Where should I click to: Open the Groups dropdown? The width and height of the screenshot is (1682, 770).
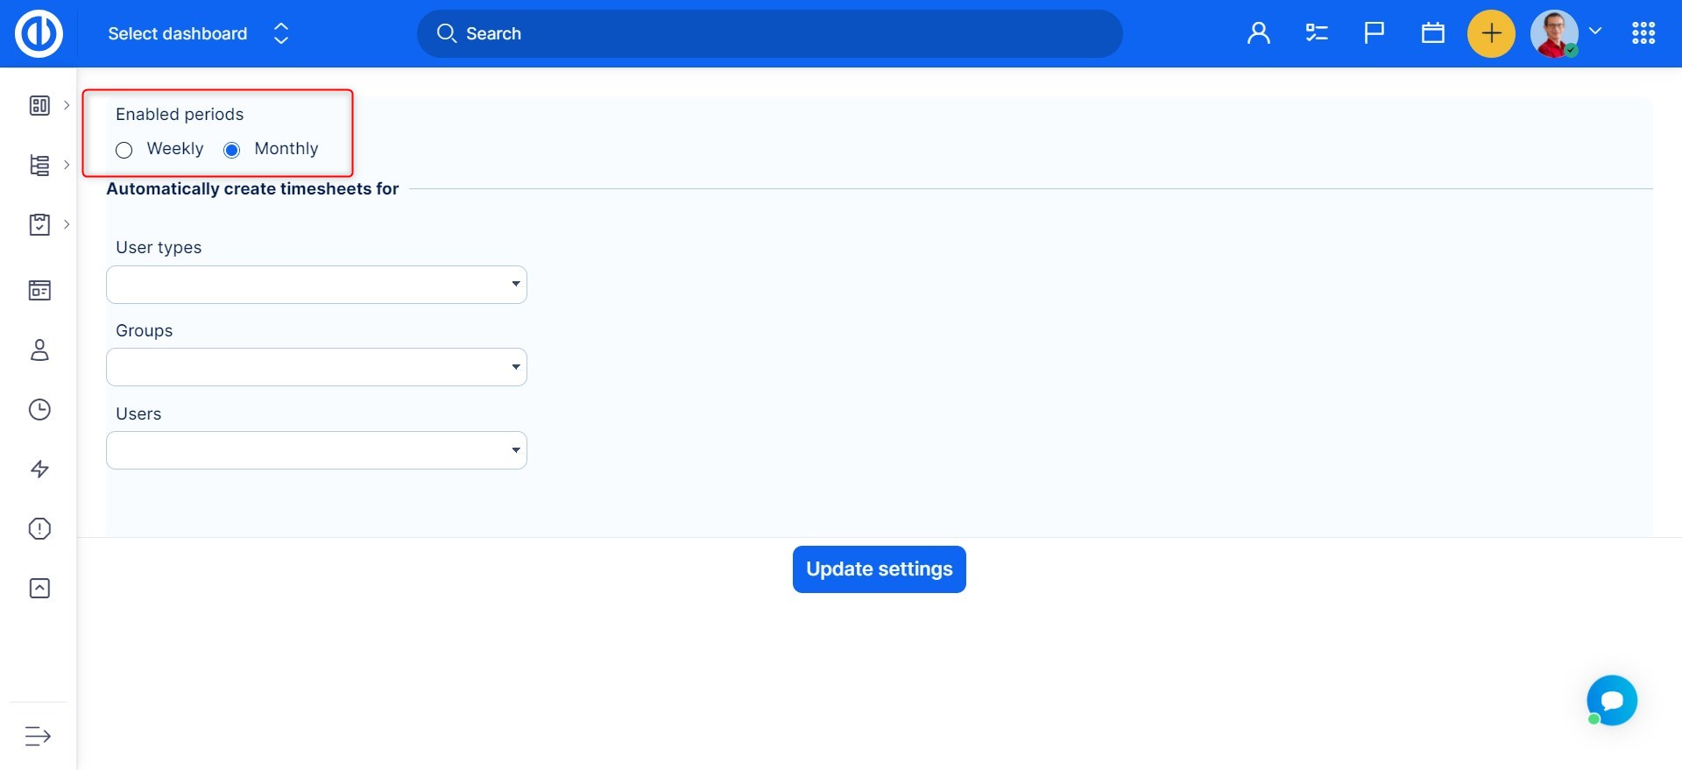point(316,367)
